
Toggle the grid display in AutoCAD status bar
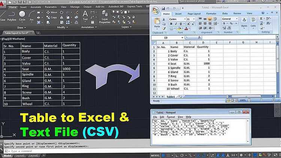coord(163,155)
